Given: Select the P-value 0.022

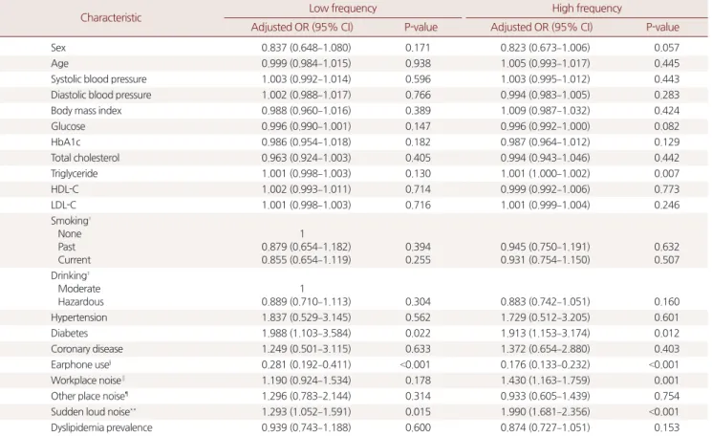Looking at the screenshot, I should 418,334.
